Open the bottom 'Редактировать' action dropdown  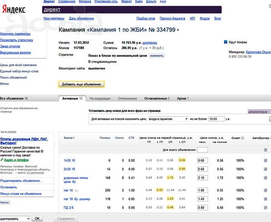tap(15, 219)
